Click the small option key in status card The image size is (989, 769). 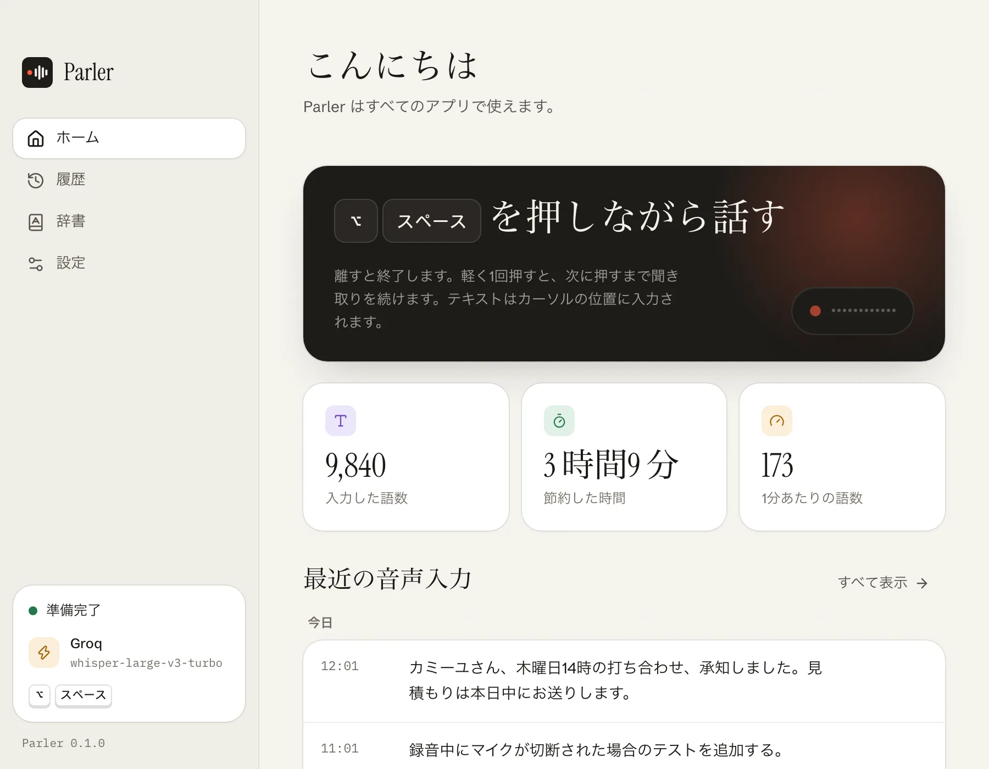[x=40, y=695]
